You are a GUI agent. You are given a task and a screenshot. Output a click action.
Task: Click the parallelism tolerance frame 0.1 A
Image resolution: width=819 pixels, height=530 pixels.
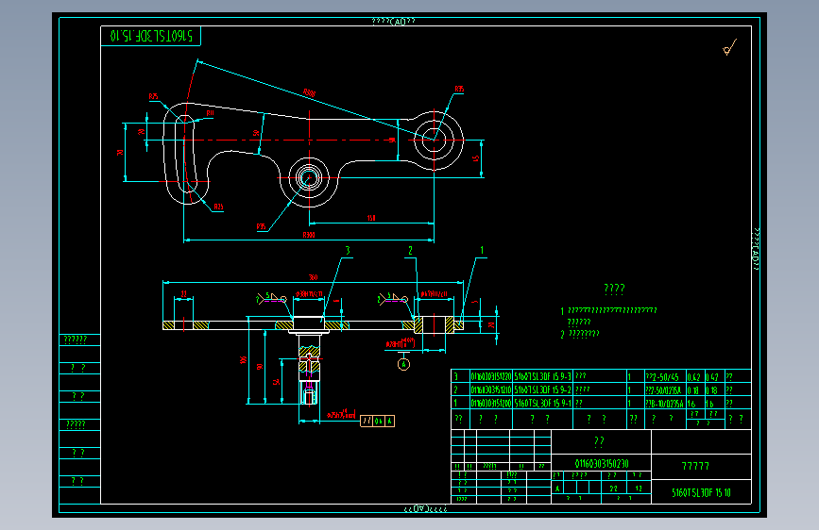pos(377,421)
